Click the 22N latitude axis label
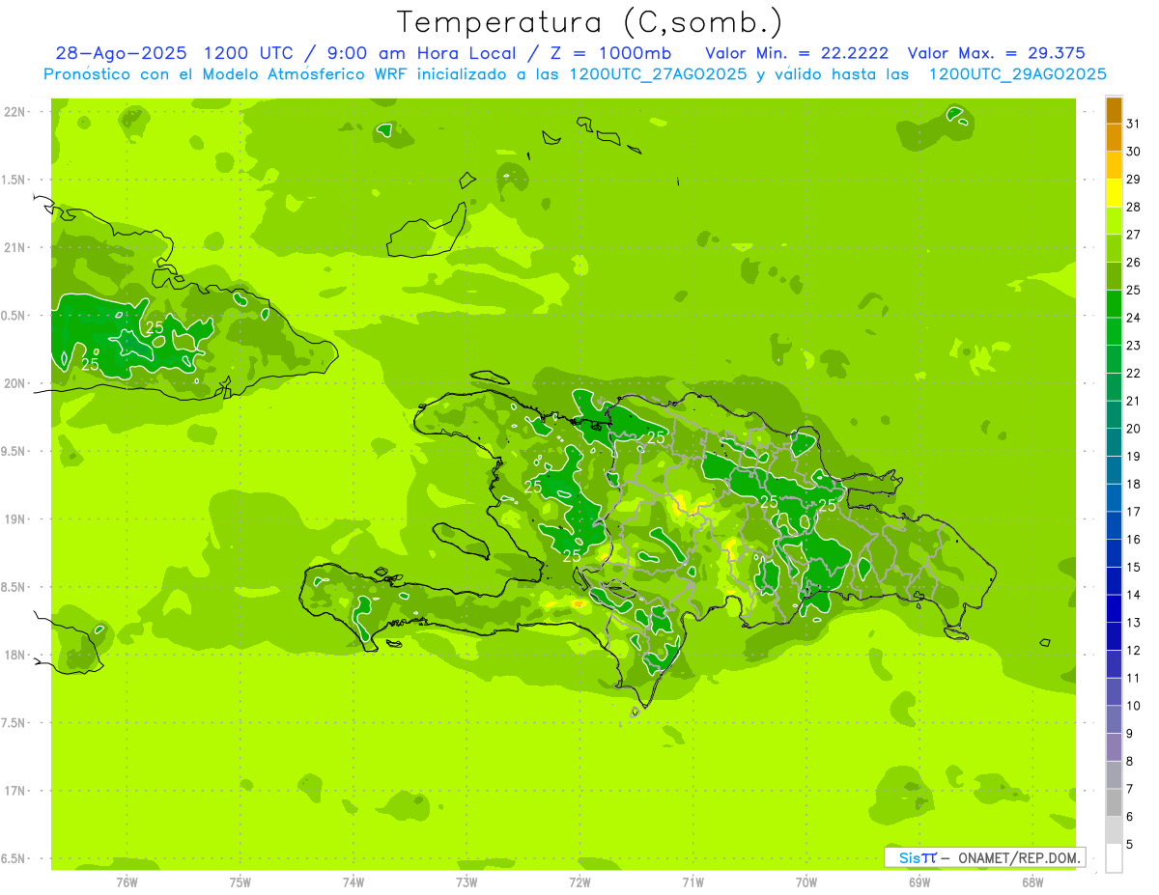Screen dimensions: 1159x895 coord(15,112)
